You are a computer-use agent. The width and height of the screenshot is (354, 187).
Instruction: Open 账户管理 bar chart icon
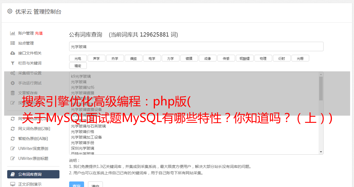click(13, 33)
